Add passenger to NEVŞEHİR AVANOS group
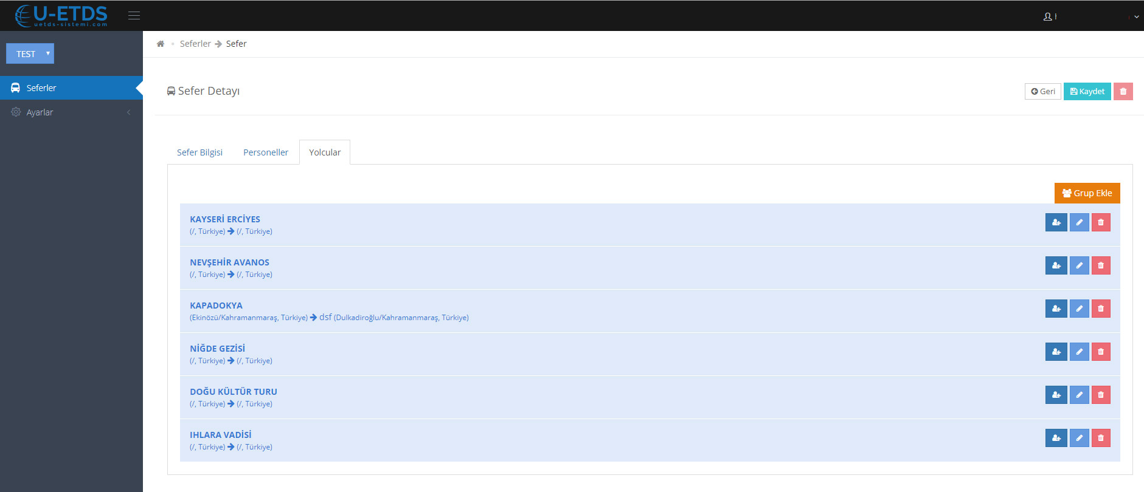The height and width of the screenshot is (492, 1144). [x=1056, y=265]
